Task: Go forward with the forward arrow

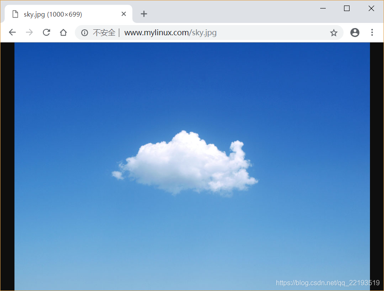Action: [29, 32]
